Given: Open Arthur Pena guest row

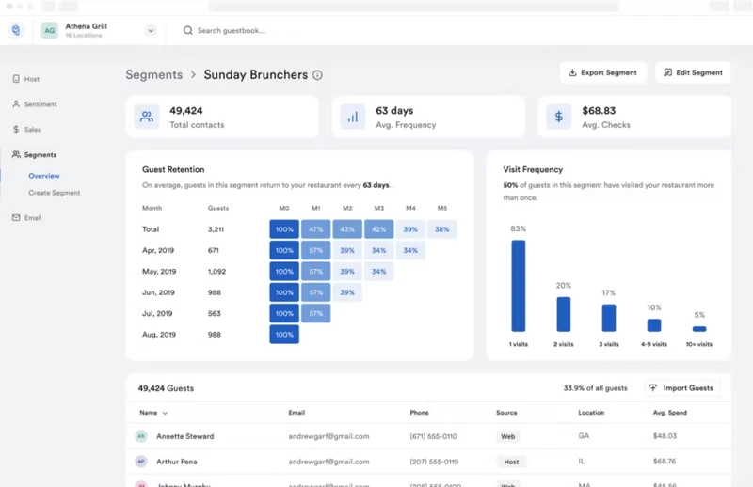Looking at the screenshot, I should pyautogui.click(x=428, y=462).
